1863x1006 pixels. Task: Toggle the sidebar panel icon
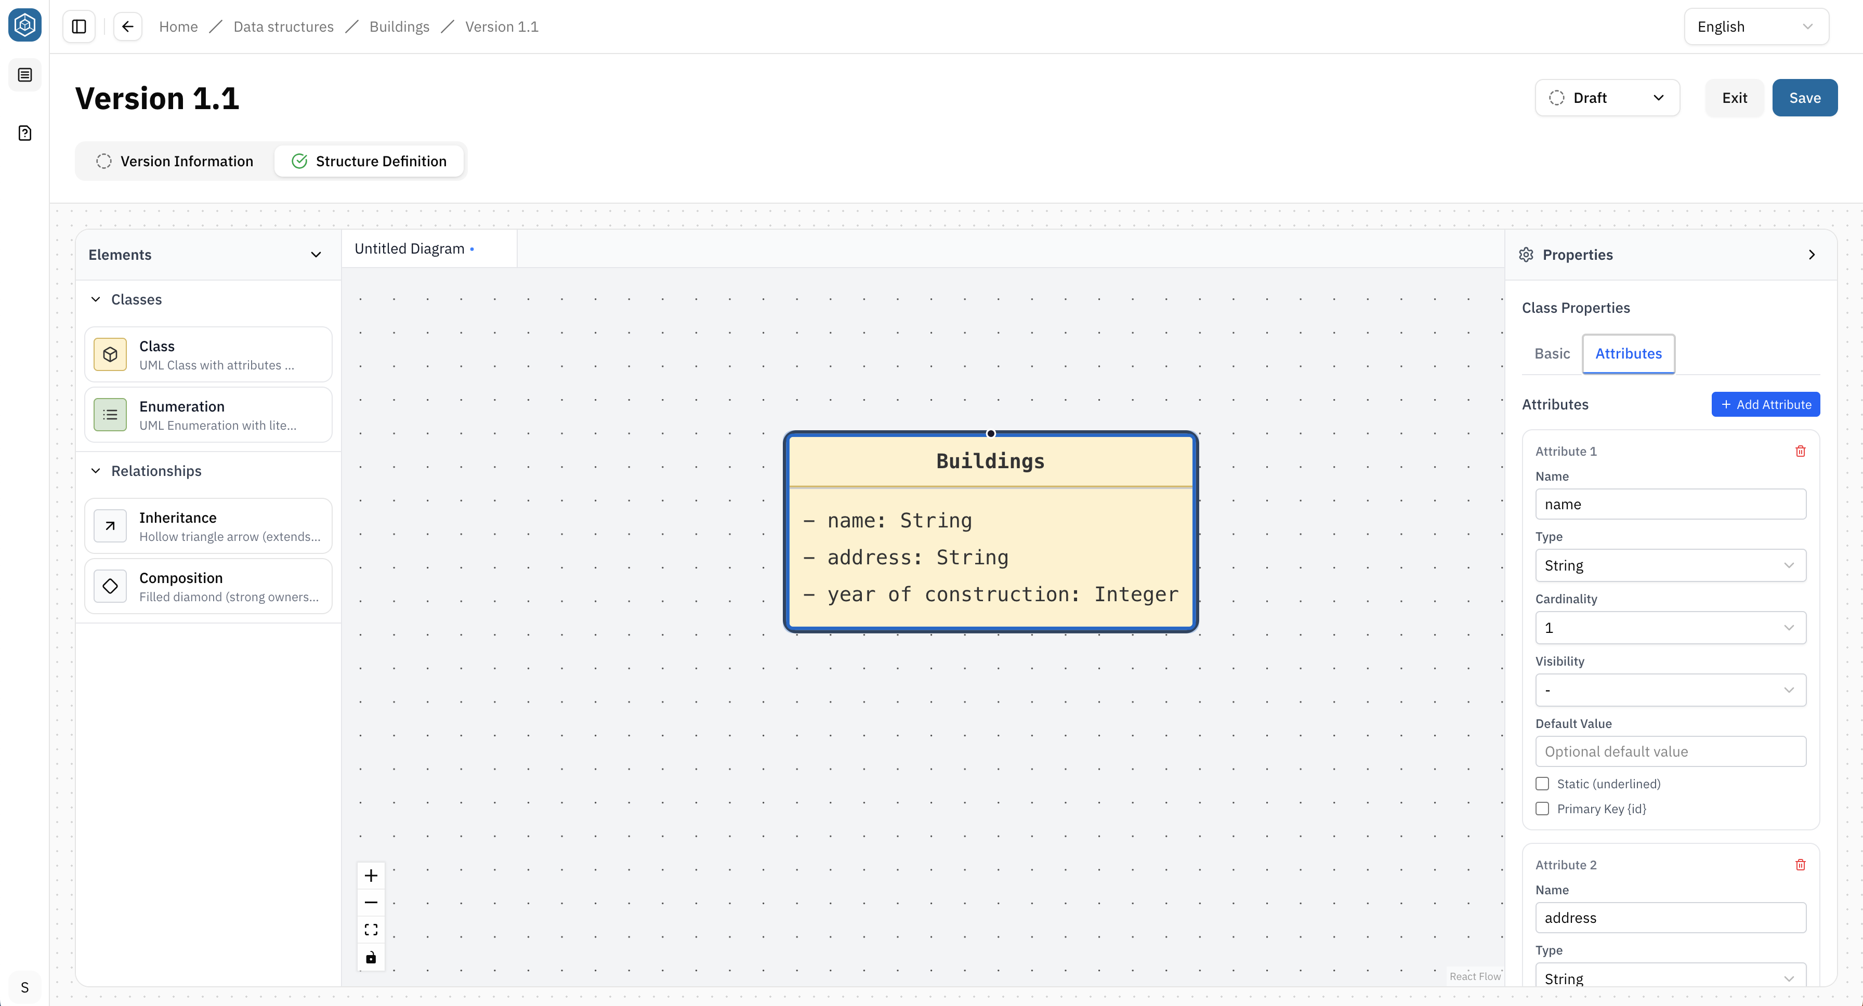[79, 27]
